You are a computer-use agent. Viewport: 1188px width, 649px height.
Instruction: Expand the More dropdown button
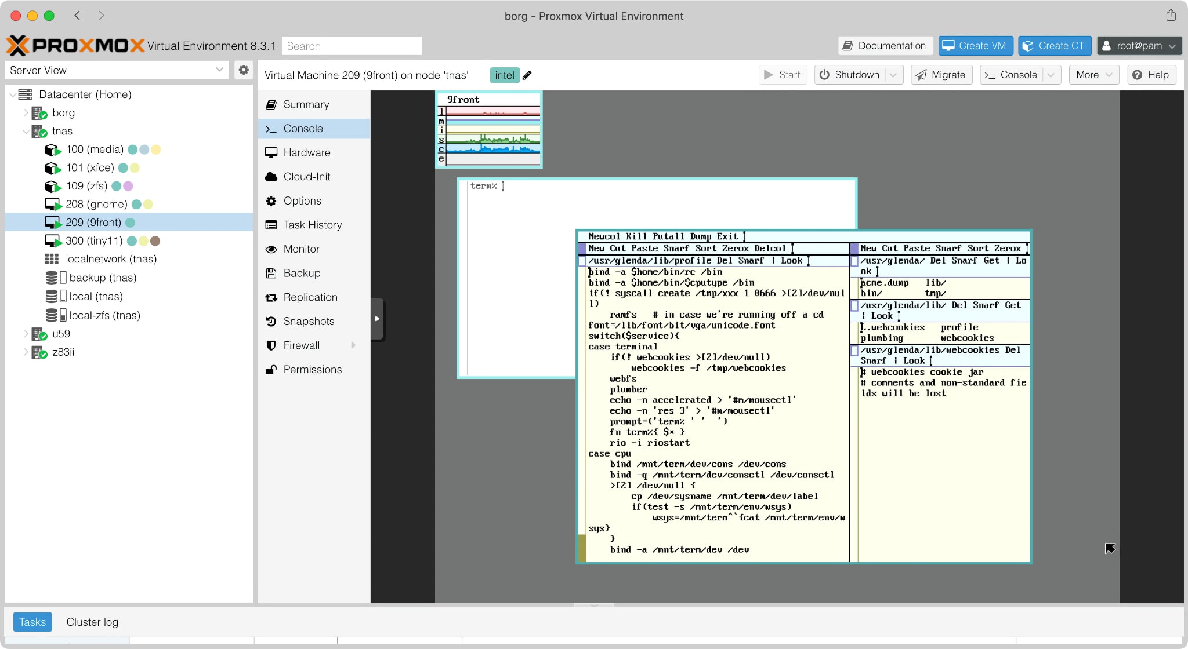click(1093, 74)
